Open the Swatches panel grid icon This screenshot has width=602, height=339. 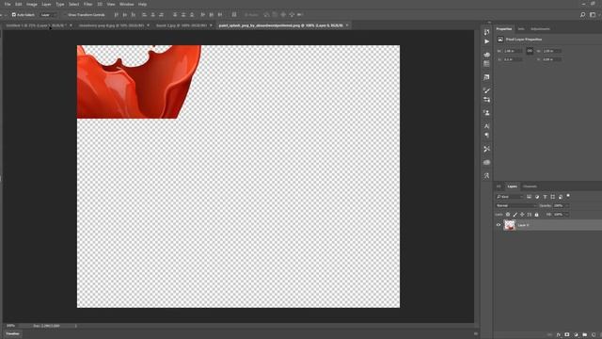coord(487,64)
